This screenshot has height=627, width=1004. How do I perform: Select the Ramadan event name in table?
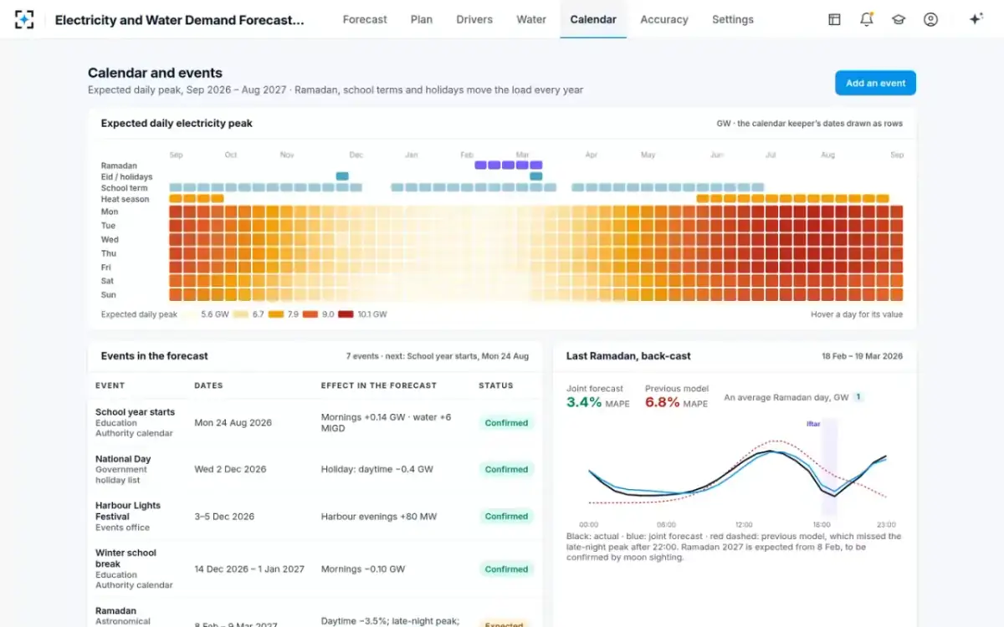(x=115, y=611)
